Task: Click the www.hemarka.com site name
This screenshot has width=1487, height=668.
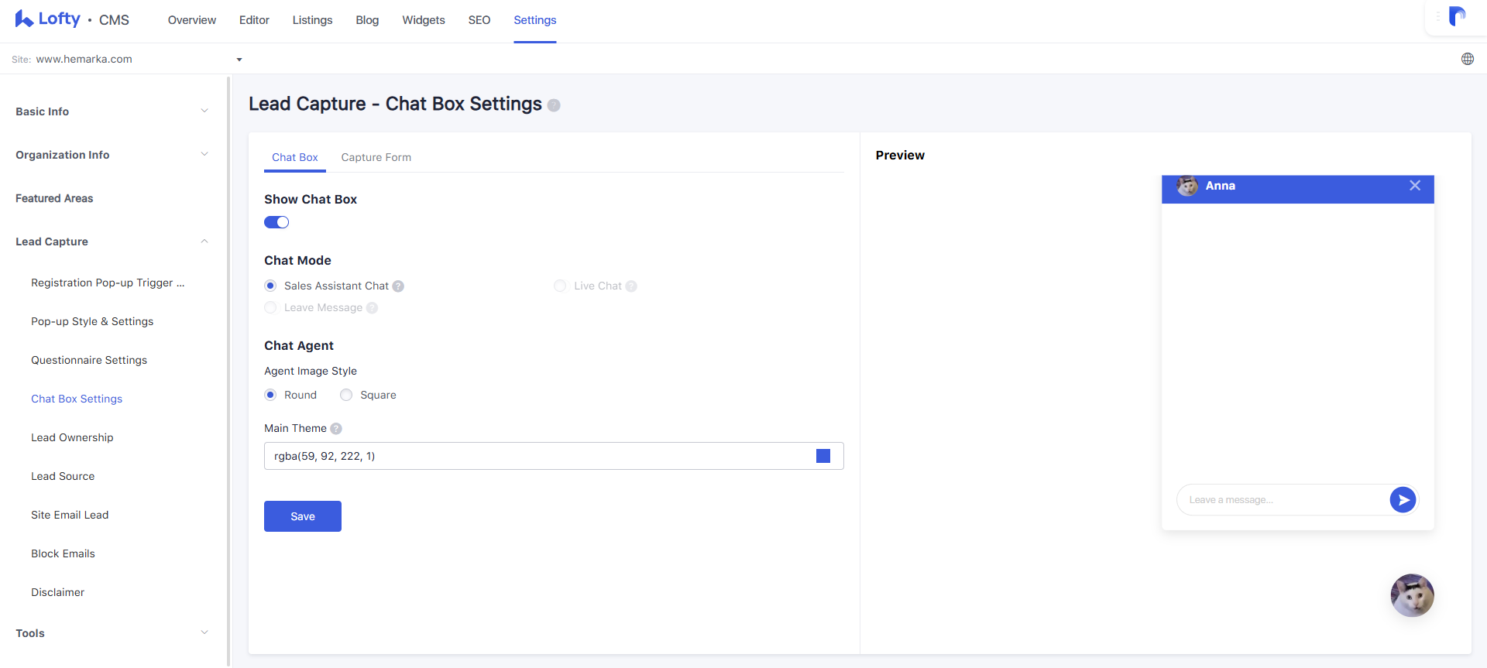Action: pyautogui.click(x=84, y=59)
